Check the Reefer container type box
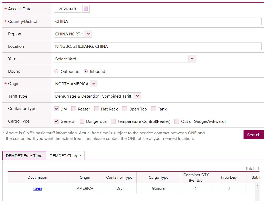265x201 pixels. (x=74, y=109)
